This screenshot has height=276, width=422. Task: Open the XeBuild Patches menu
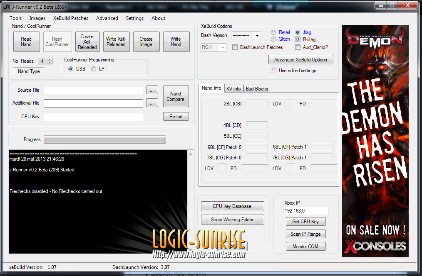(71, 18)
